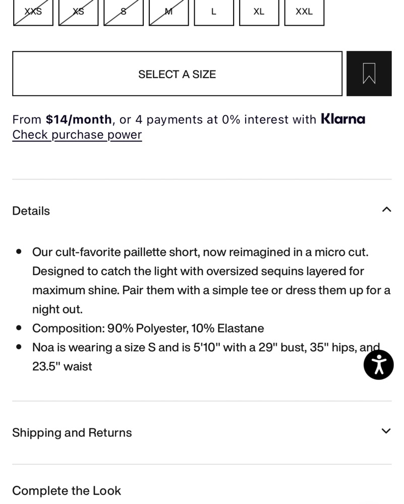Open Check purchase power link
404x504 pixels.
77,135
